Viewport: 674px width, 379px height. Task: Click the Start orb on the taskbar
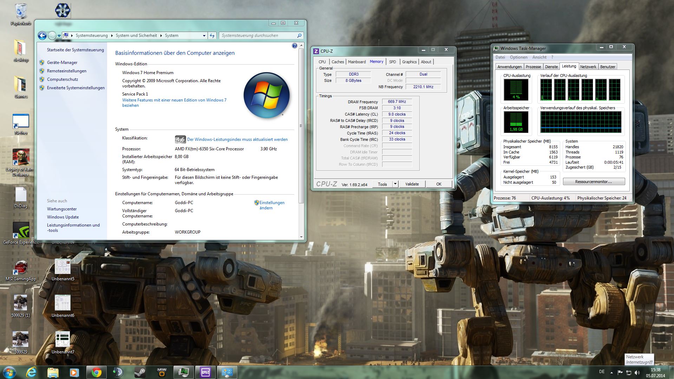click(x=9, y=372)
